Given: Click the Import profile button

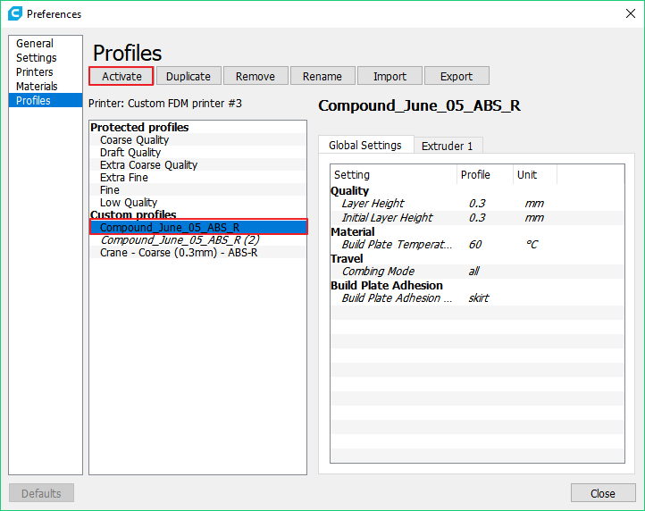Looking at the screenshot, I should 390,77.
